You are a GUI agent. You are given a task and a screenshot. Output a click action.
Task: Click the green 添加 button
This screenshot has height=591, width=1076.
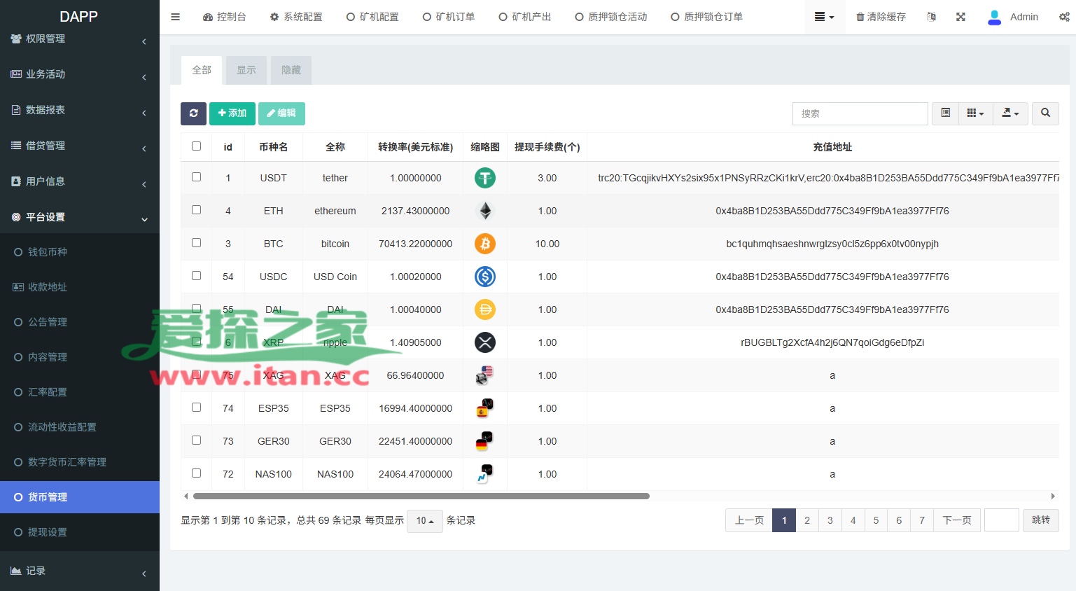coord(232,113)
